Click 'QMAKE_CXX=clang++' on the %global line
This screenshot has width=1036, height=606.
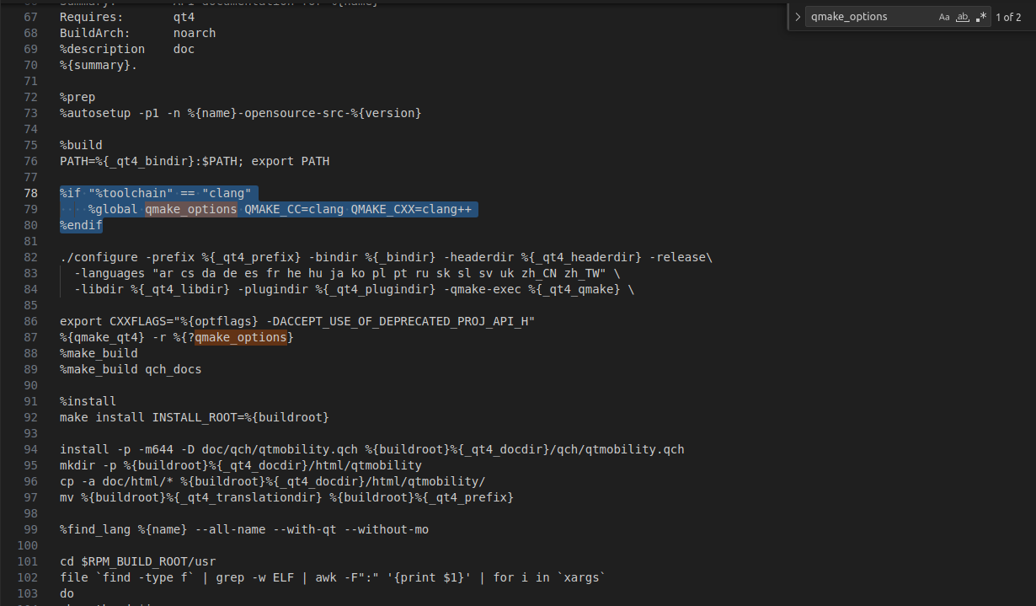click(411, 209)
